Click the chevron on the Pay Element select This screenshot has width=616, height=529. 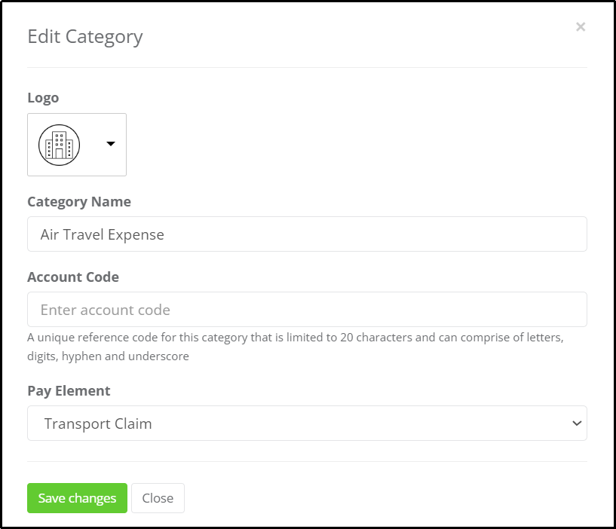coord(577,424)
